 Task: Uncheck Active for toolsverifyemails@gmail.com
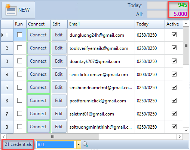pyautogui.click(x=174, y=48)
